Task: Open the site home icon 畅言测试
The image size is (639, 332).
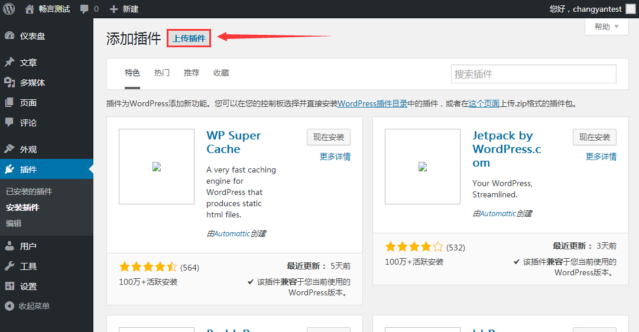Action: [30, 9]
